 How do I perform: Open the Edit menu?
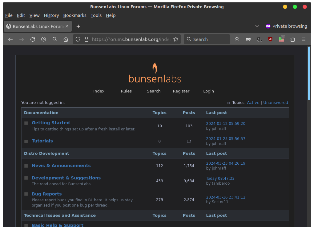(21, 15)
